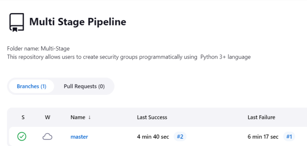Click the green success status checkmark icon
This screenshot has height=146, width=307.
pyautogui.click(x=22, y=136)
